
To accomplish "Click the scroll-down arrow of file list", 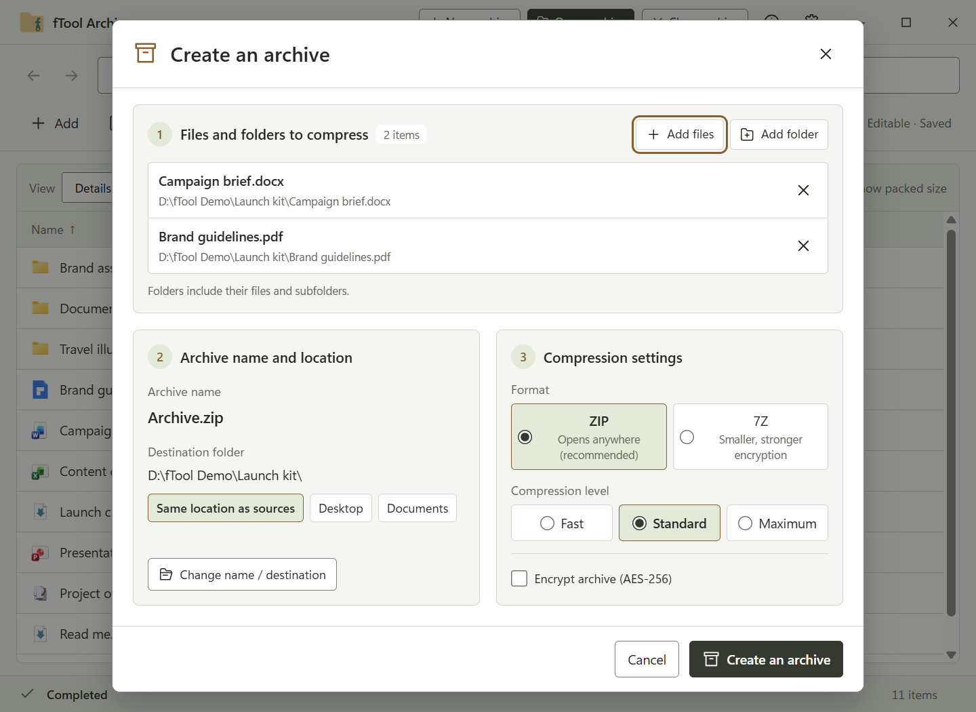I will 951,655.
